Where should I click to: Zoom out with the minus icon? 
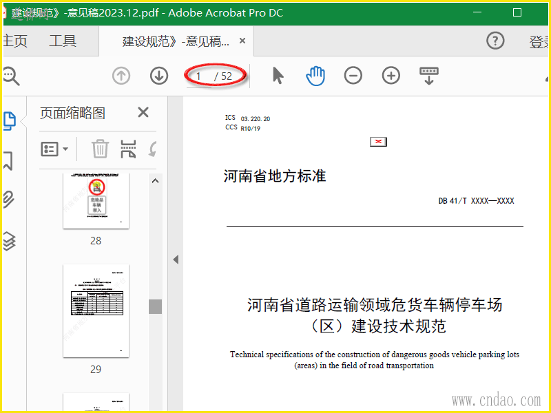353,76
